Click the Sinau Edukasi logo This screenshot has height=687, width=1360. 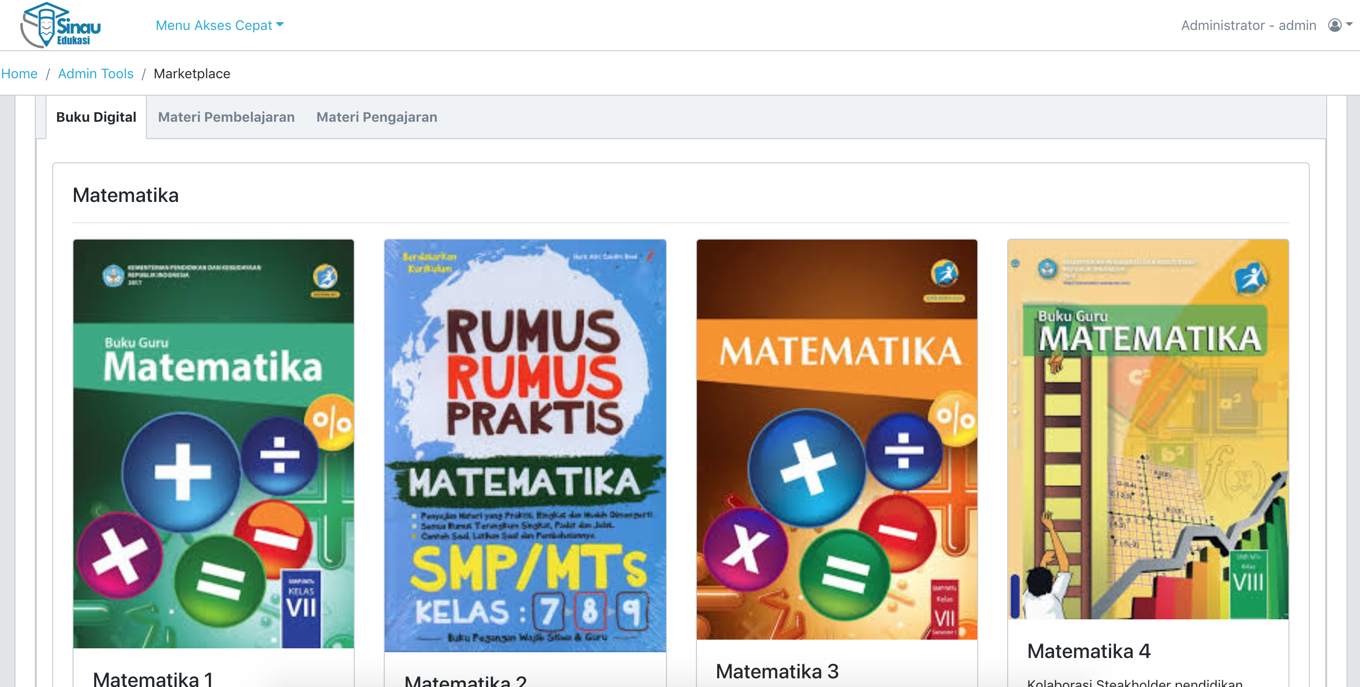[60, 25]
